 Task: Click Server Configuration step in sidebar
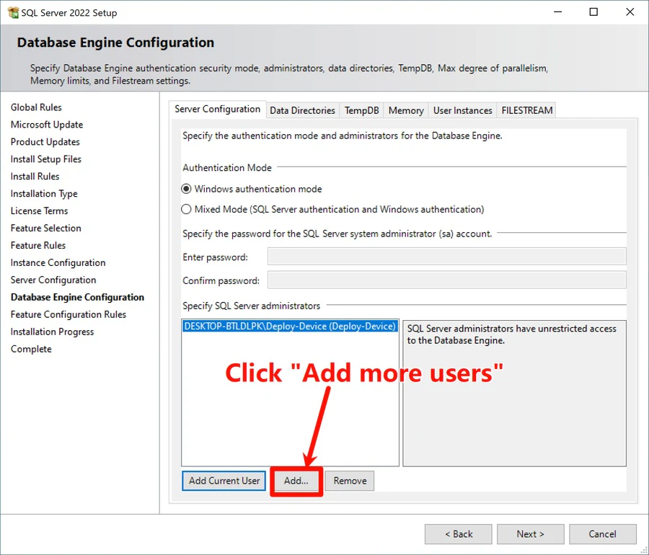point(53,280)
